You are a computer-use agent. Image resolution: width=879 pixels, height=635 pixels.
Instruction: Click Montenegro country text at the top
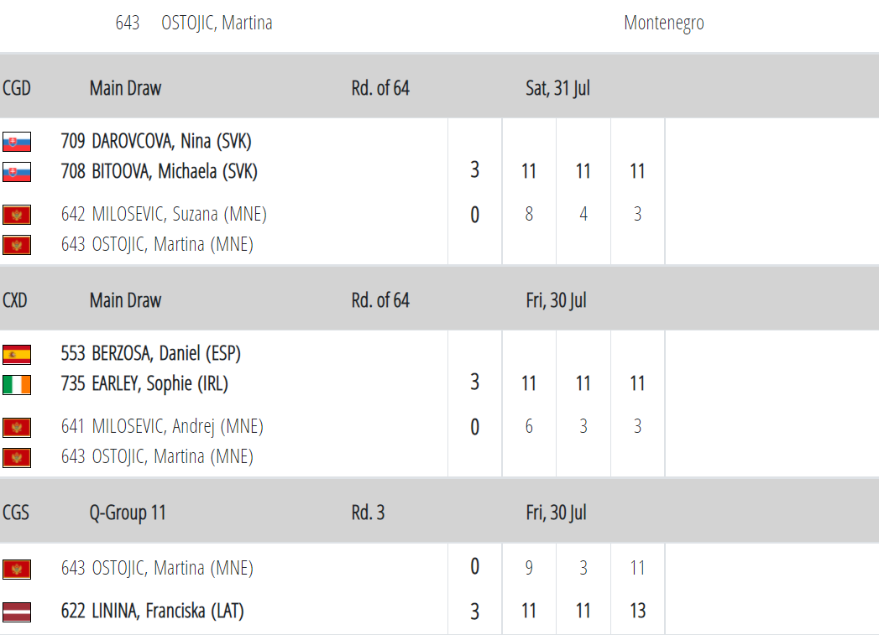[663, 23]
